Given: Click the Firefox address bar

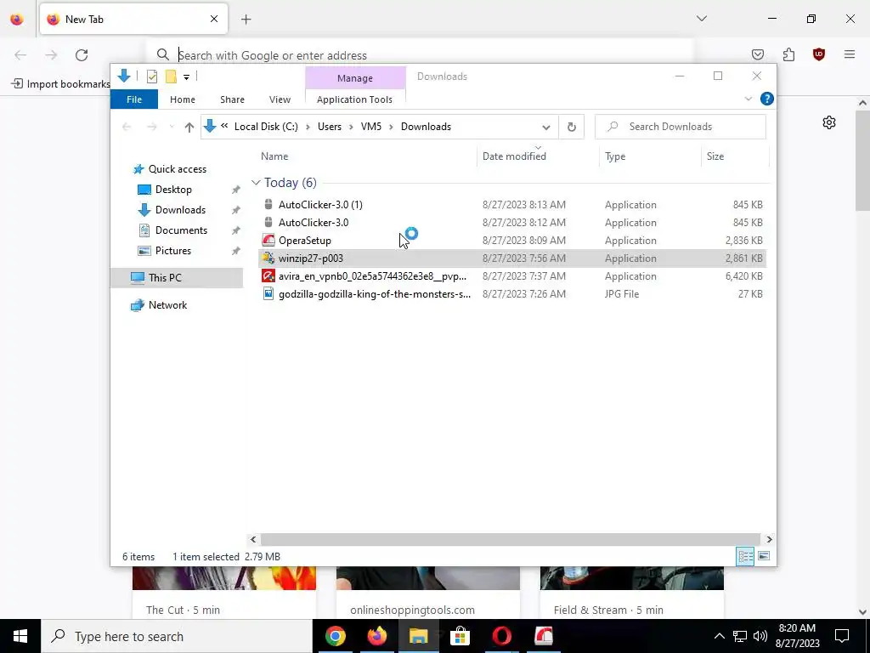Looking at the screenshot, I should click(420, 55).
